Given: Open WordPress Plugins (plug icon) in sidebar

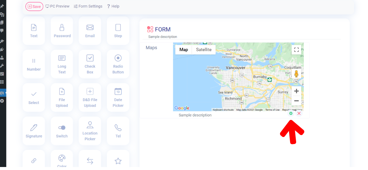Looking at the screenshot, I should click(x=2, y=49).
